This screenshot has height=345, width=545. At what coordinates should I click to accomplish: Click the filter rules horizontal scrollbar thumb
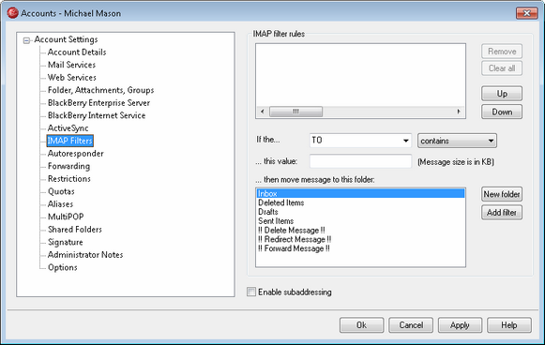pos(295,112)
